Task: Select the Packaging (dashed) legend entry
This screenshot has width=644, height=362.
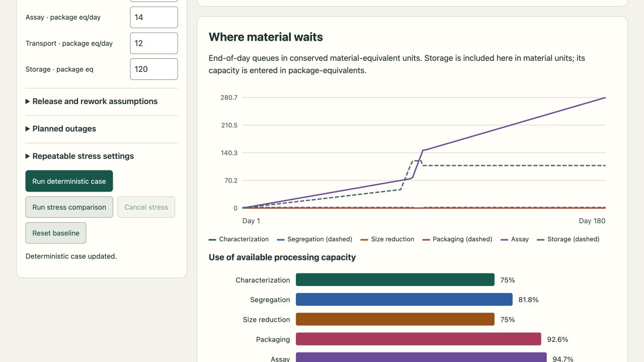Action: click(x=457, y=239)
